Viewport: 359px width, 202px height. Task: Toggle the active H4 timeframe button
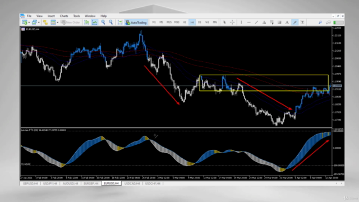[192, 22]
